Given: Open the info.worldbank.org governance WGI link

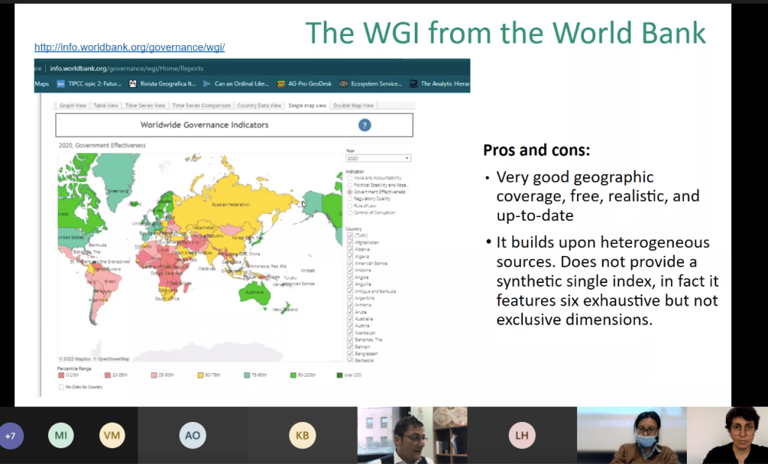Looking at the screenshot, I should (x=129, y=47).
